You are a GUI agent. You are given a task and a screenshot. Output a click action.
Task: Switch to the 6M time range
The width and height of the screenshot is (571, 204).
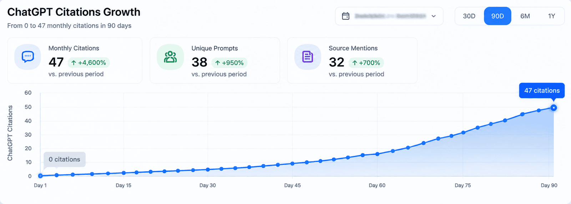tap(525, 16)
